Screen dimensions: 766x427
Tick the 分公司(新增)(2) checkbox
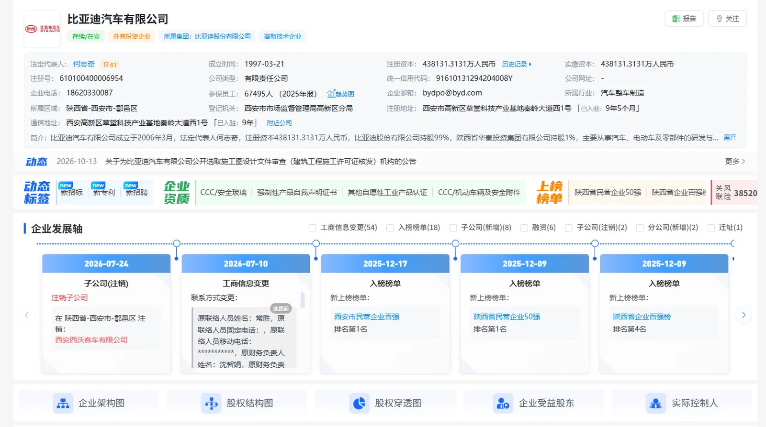tap(640, 228)
